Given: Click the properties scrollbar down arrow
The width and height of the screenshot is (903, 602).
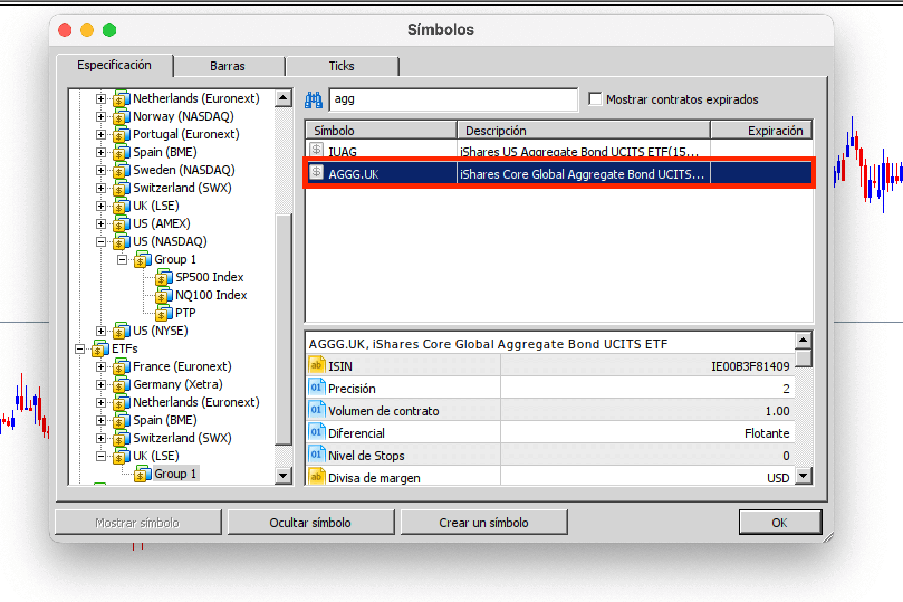Looking at the screenshot, I should (803, 476).
